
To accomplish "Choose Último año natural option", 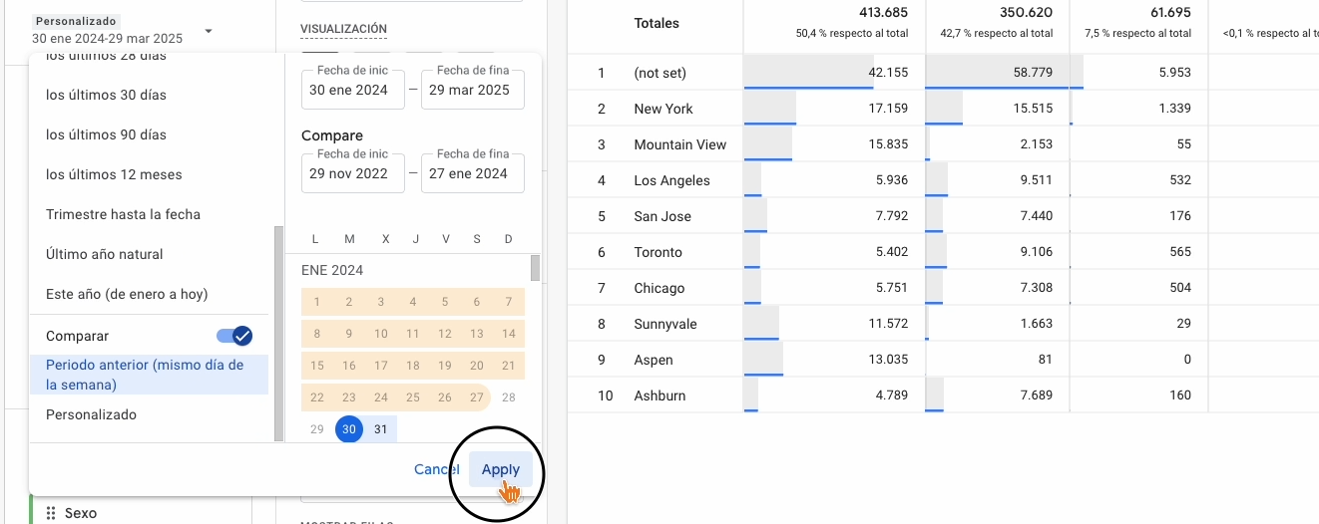I will click(105, 254).
